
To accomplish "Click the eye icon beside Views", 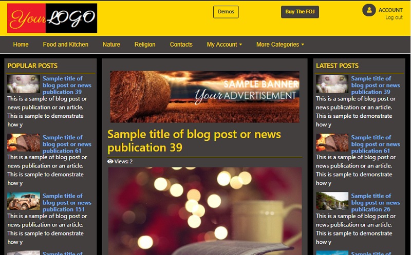I will (x=110, y=161).
